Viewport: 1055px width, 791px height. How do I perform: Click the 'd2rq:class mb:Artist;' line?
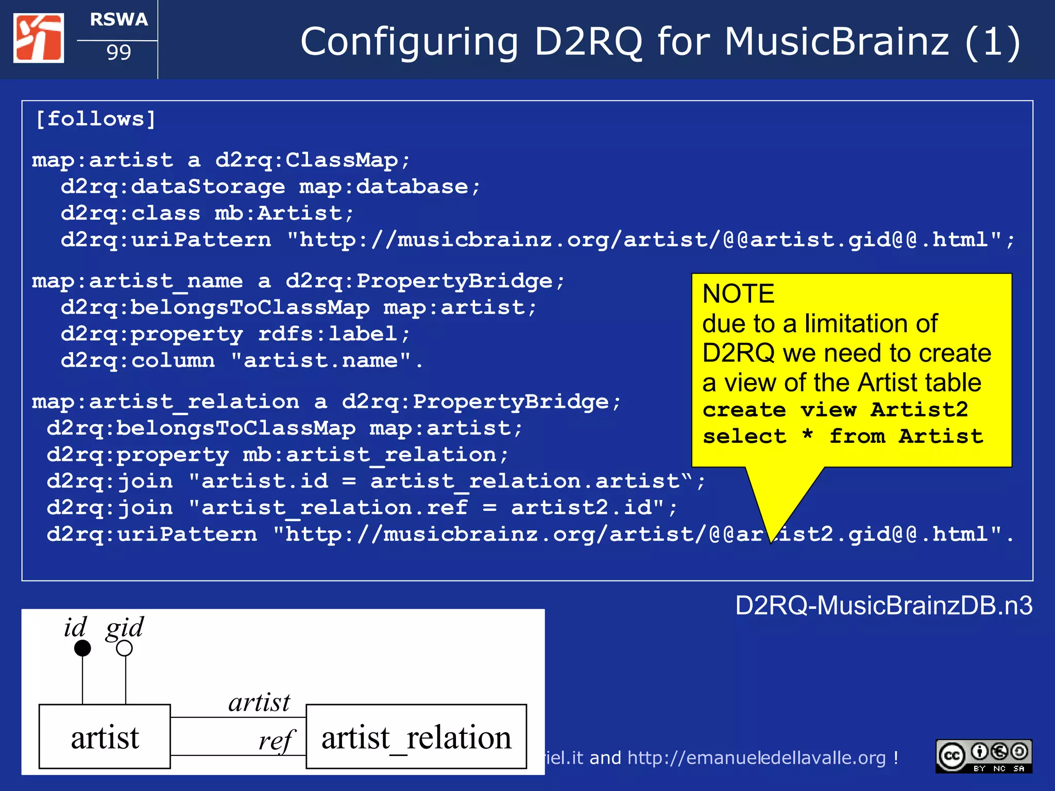(x=208, y=213)
